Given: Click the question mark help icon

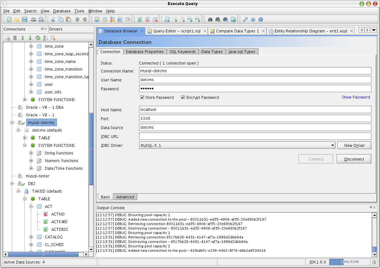Looking at the screenshot, I should coord(253,20).
